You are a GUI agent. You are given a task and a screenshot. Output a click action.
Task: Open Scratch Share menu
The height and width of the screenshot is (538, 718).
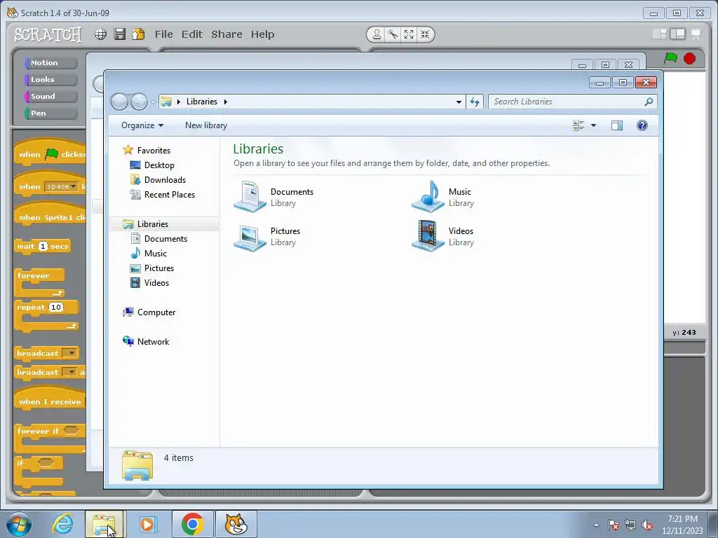pyautogui.click(x=226, y=34)
